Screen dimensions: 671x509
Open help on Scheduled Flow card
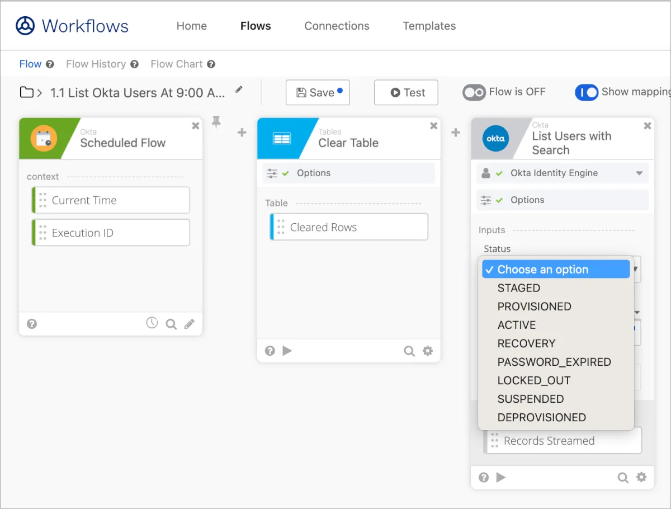32,324
